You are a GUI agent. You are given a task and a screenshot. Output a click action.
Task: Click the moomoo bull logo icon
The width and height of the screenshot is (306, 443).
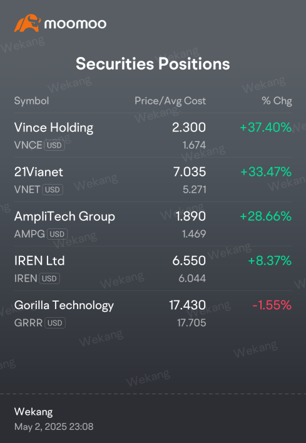(x=27, y=23)
